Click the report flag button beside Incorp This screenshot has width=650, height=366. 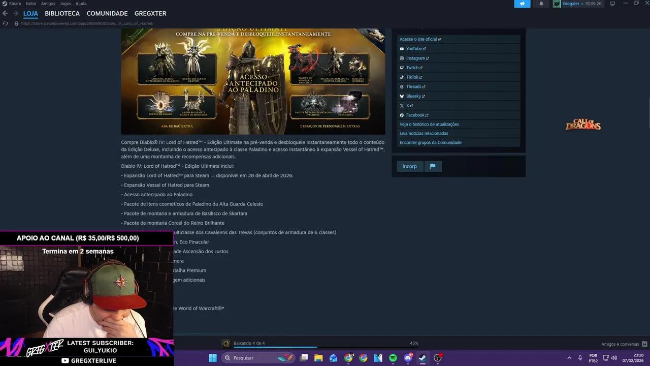tap(433, 166)
